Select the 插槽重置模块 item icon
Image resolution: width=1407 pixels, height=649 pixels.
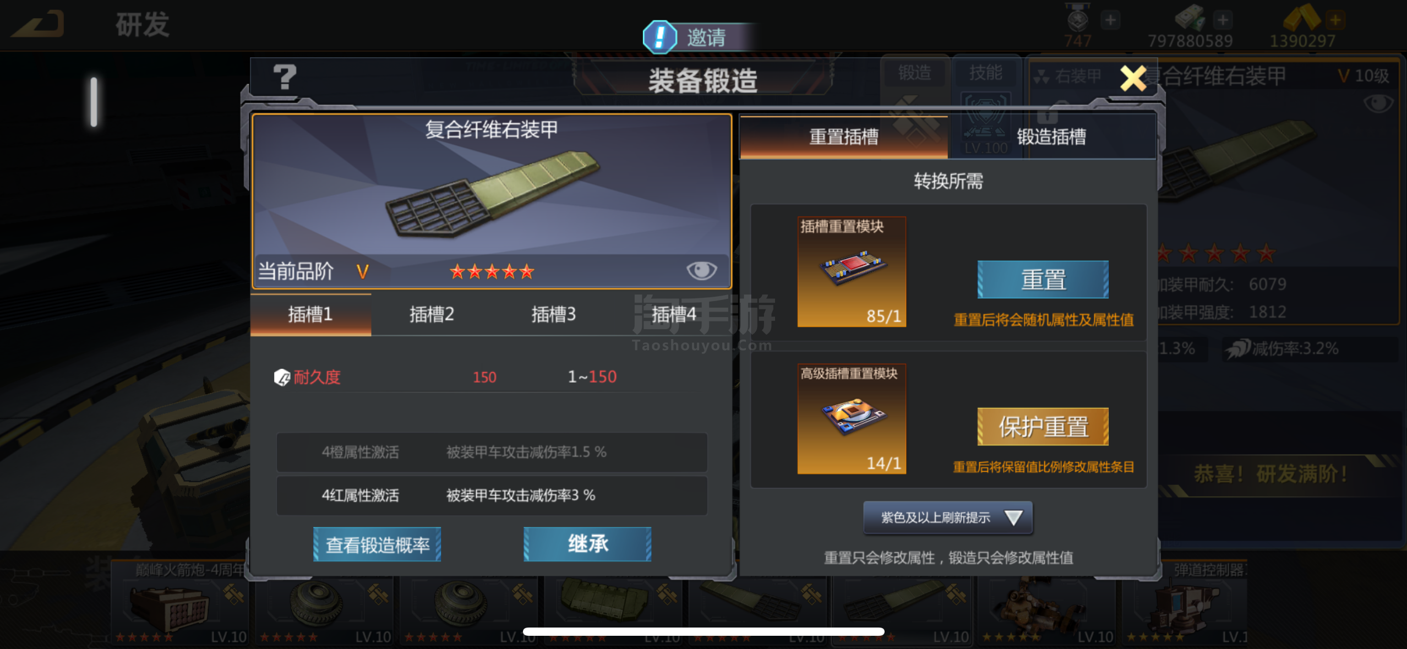852,272
